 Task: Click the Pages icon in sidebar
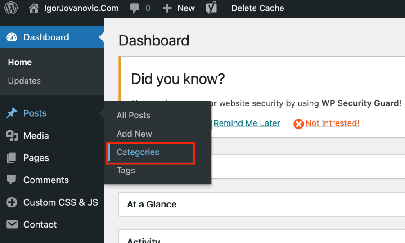coord(11,158)
